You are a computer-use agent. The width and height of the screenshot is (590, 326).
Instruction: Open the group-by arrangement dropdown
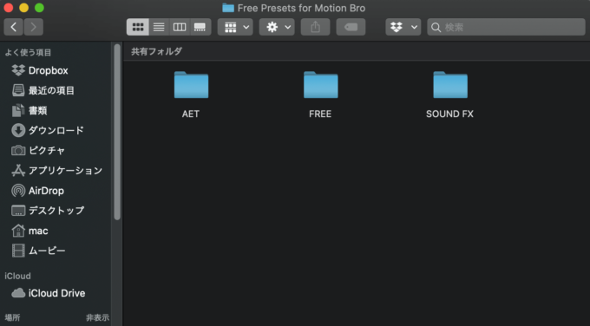click(x=235, y=27)
